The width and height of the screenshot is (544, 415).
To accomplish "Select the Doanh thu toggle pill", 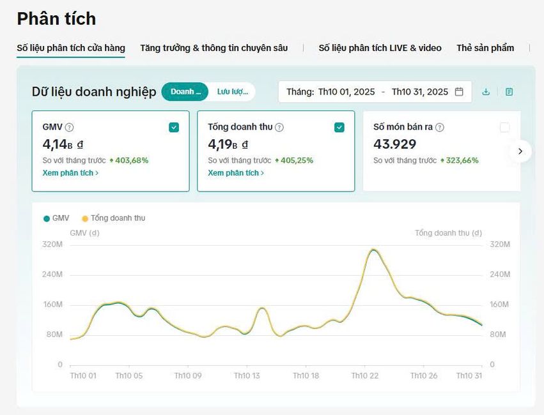I will (x=185, y=92).
